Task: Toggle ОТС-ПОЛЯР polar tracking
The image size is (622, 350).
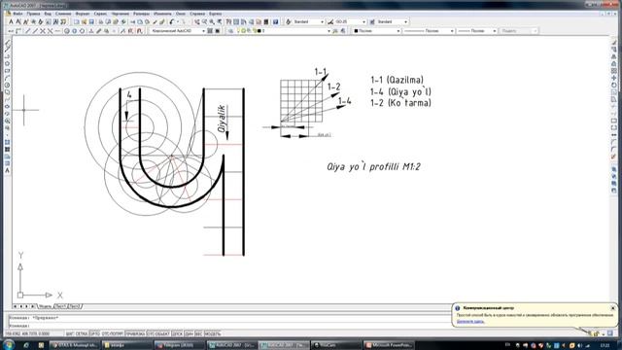Action: tap(113, 333)
